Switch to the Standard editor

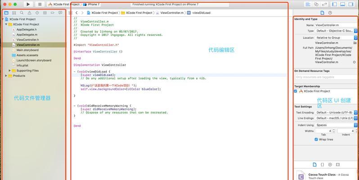pyautogui.click(x=308, y=4)
